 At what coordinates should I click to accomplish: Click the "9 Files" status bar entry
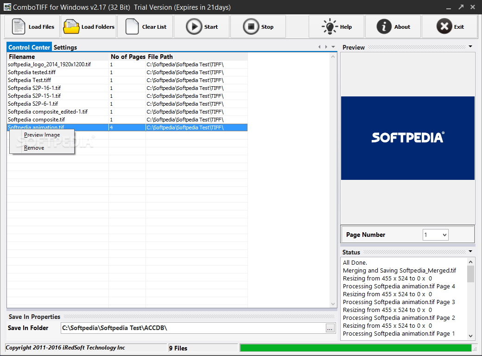(x=178, y=348)
